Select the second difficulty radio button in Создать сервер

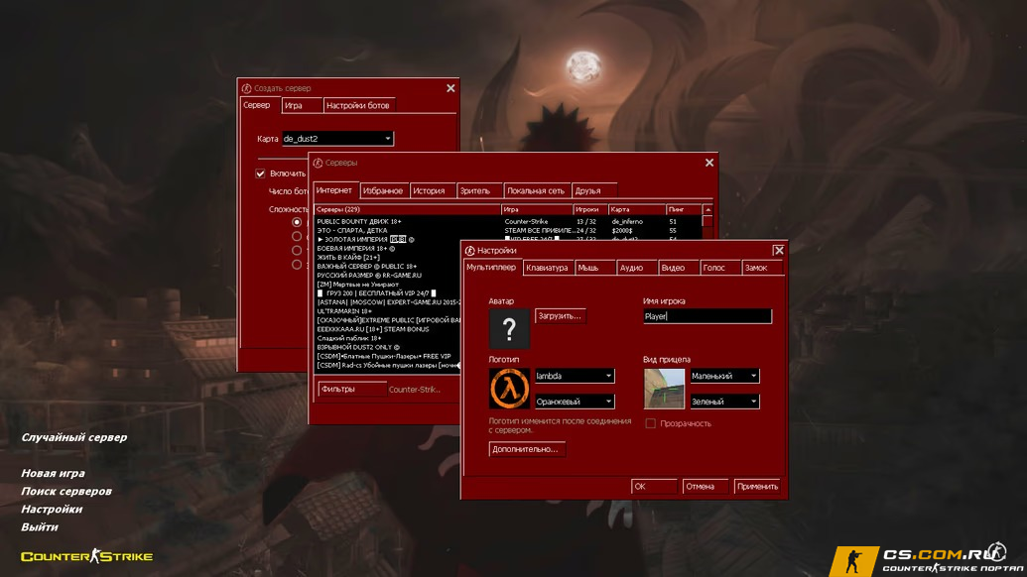[297, 236]
